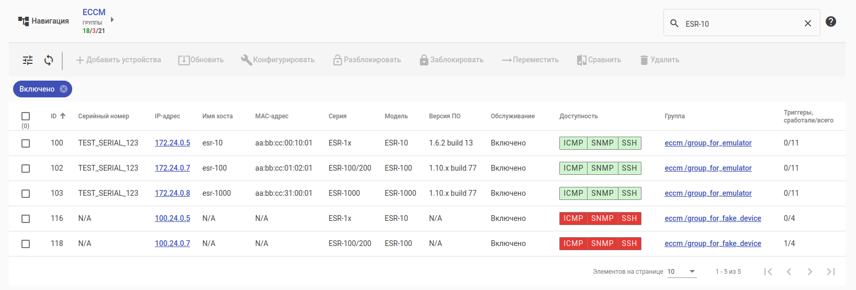The image size is (856, 290).
Task: Click the Добавить устройства toolbar button
Action: (x=118, y=60)
